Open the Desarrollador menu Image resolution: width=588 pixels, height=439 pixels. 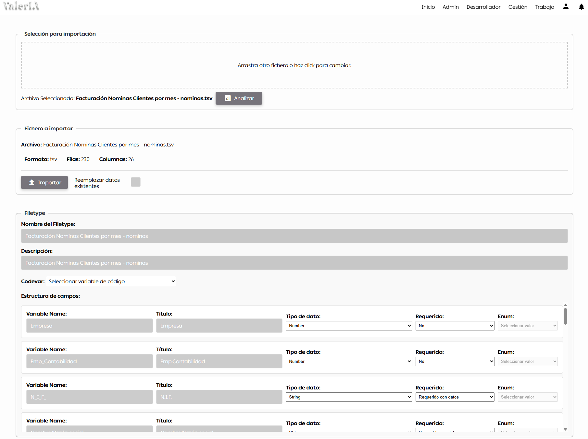tap(483, 7)
